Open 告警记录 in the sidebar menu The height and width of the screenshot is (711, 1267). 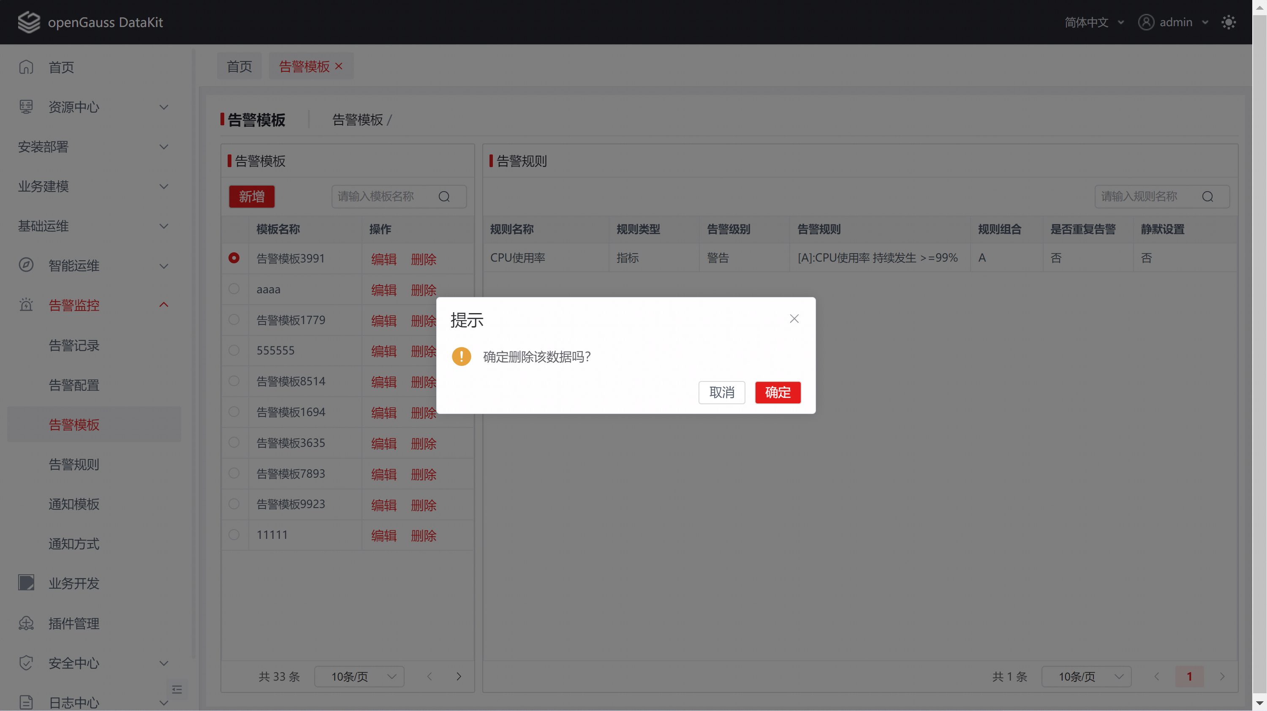(x=74, y=346)
